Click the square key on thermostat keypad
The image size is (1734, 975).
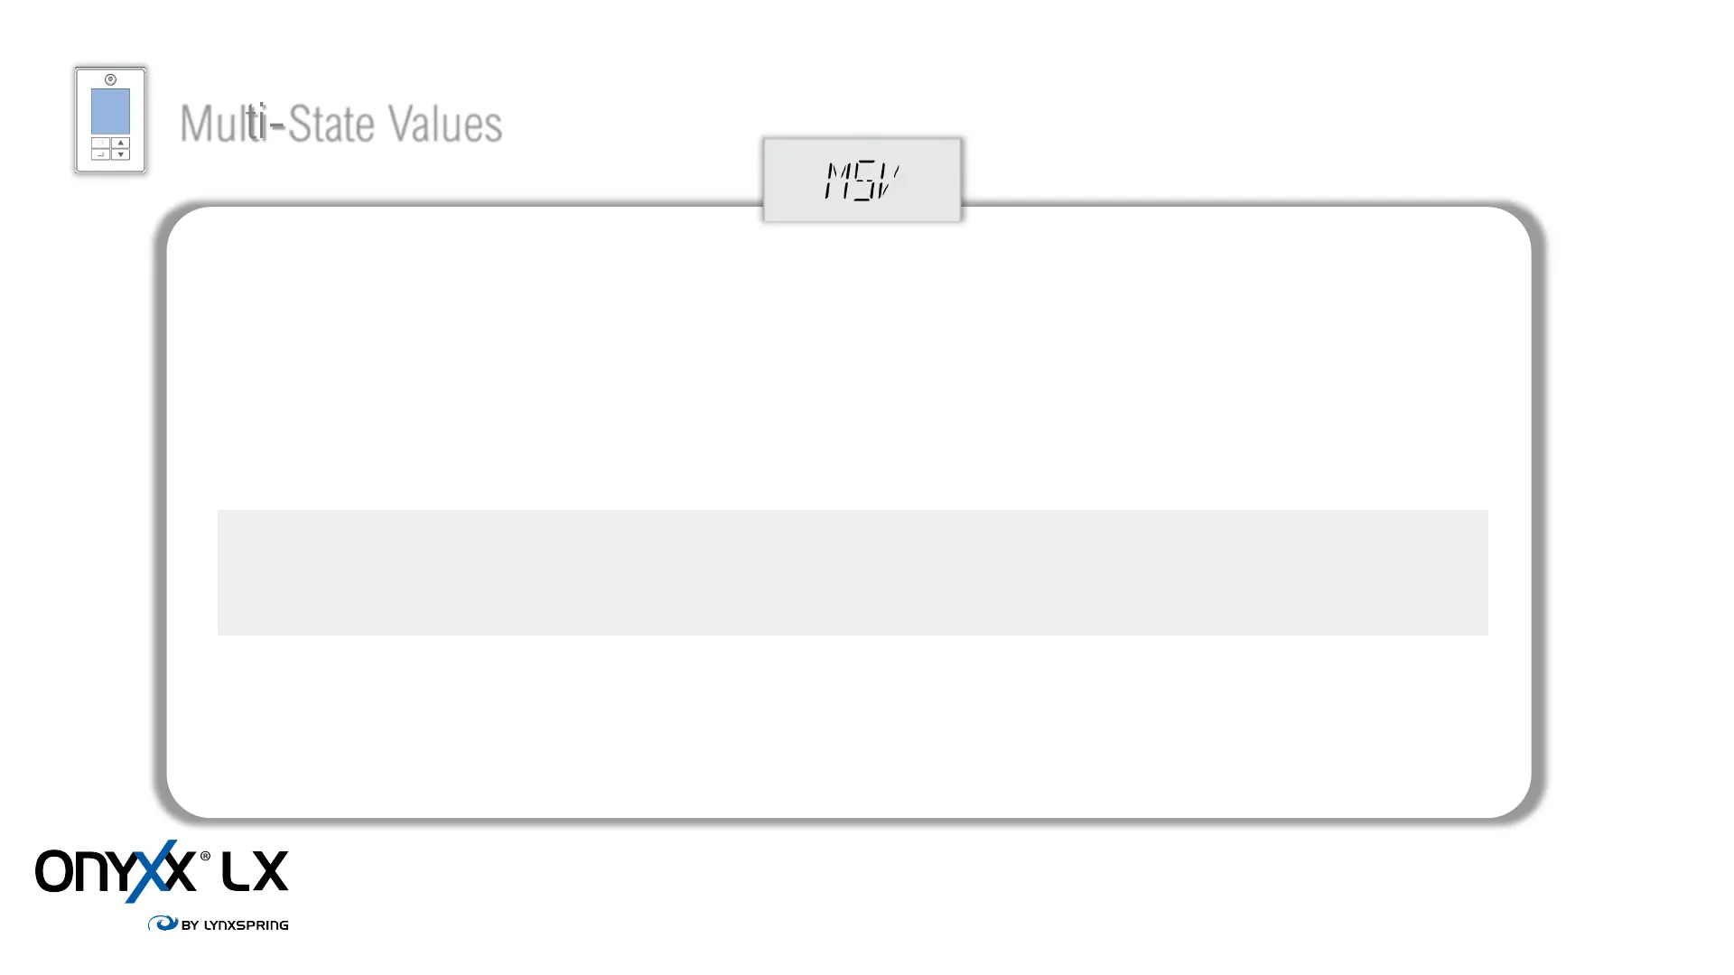(x=100, y=143)
